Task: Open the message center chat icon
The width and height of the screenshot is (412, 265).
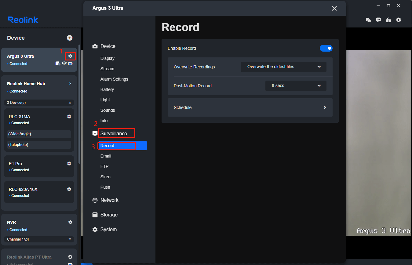Action: pyautogui.click(x=378, y=20)
